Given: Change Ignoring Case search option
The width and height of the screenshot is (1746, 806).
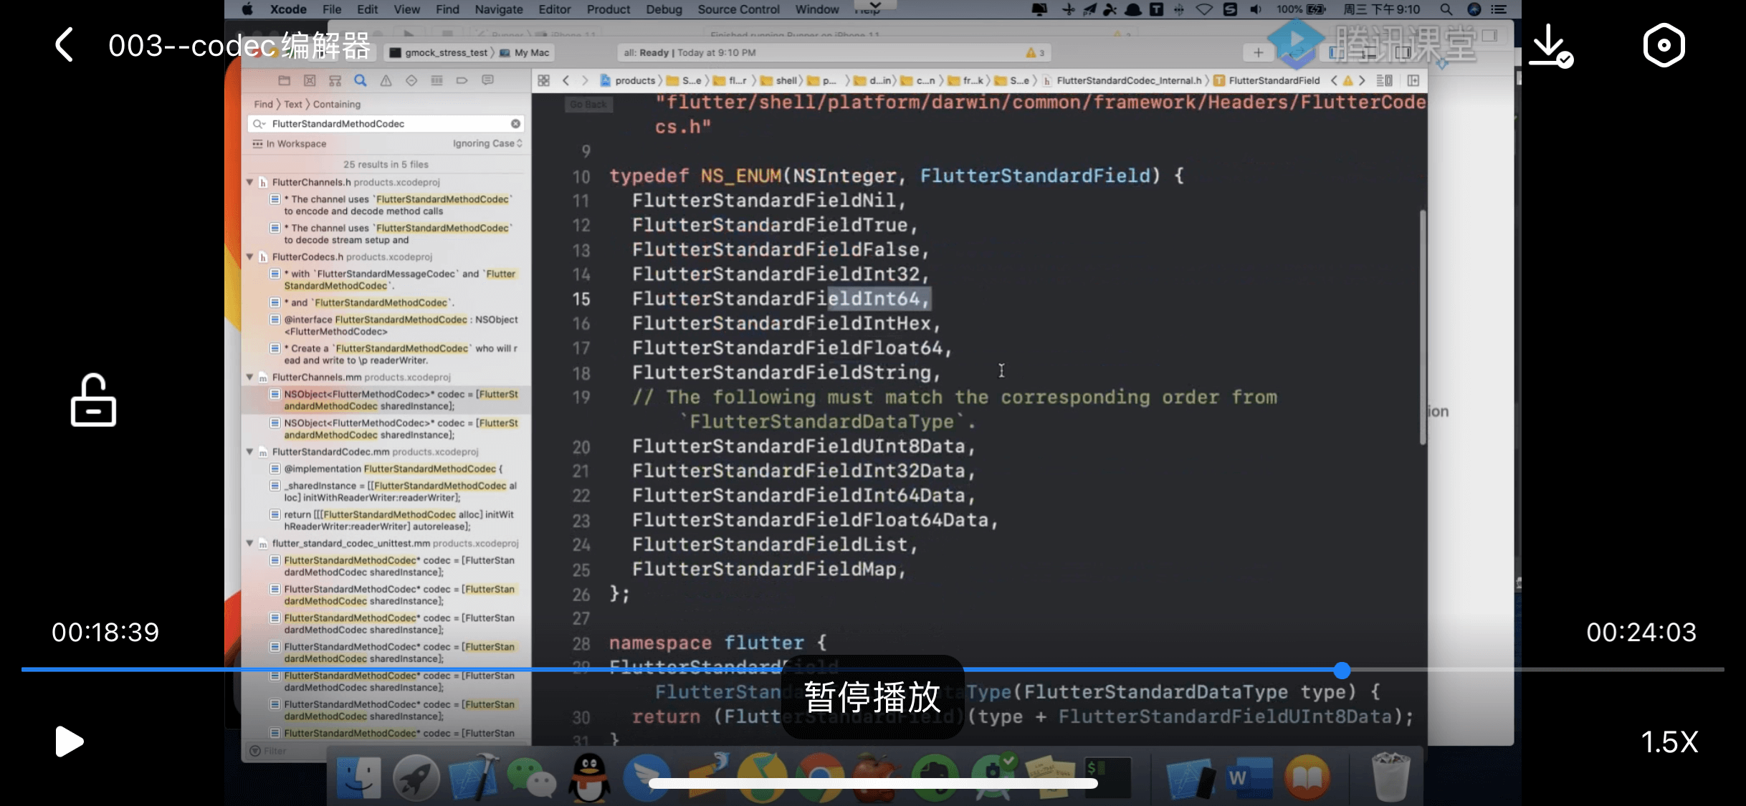Looking at the screenshot, I should tap(487, 143).
